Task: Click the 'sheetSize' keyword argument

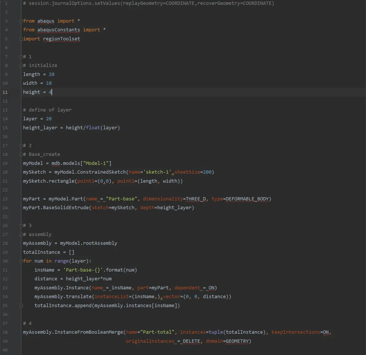Action: (x=187, y=172)
